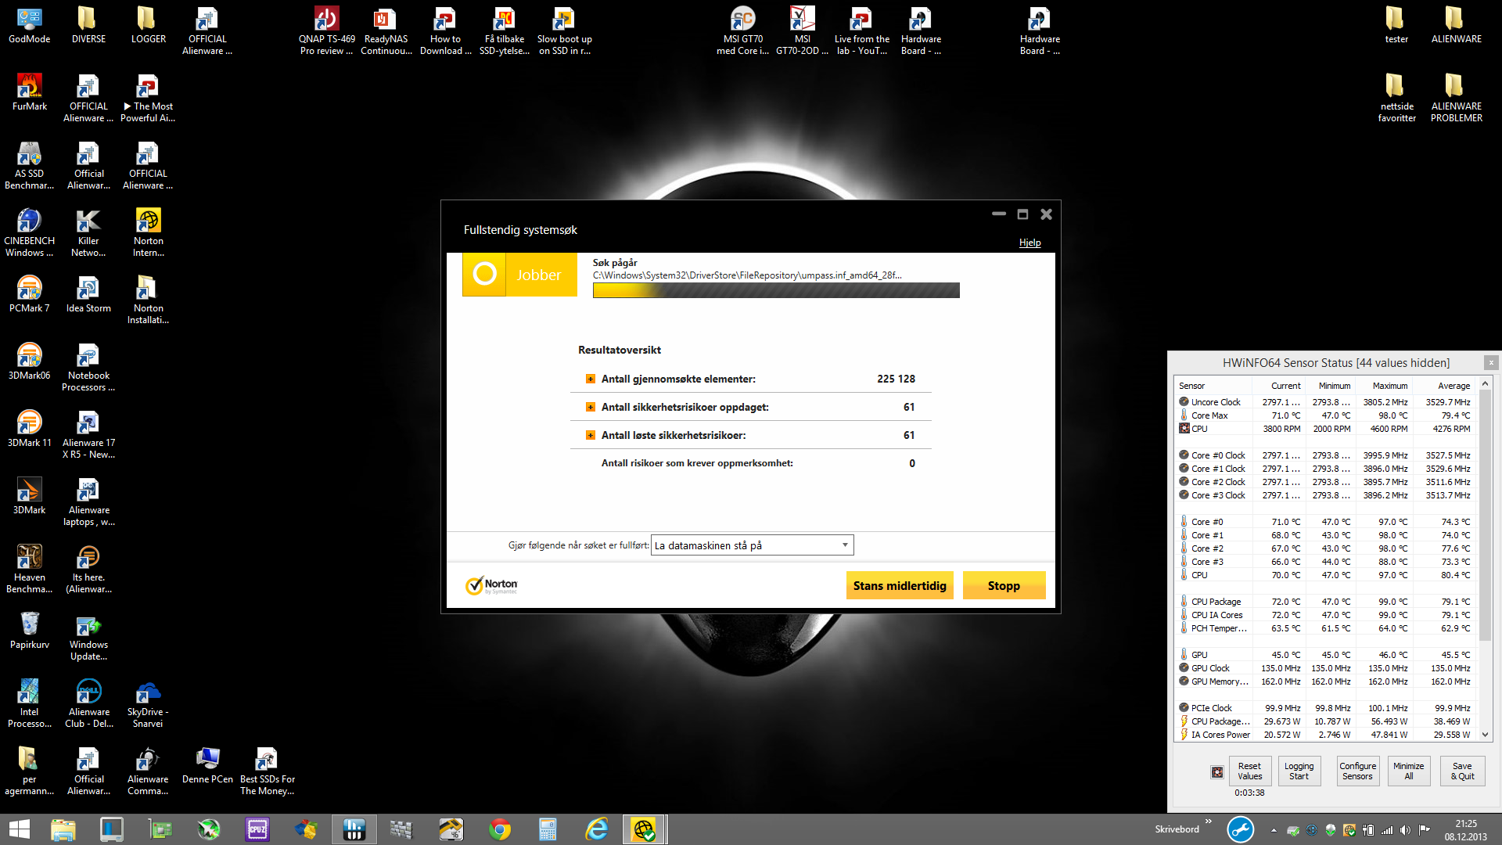Screen dimensions: 1502x845
Task: Expand Antall gjennomsøkte elementer row
Action: (x=591, y=379)
